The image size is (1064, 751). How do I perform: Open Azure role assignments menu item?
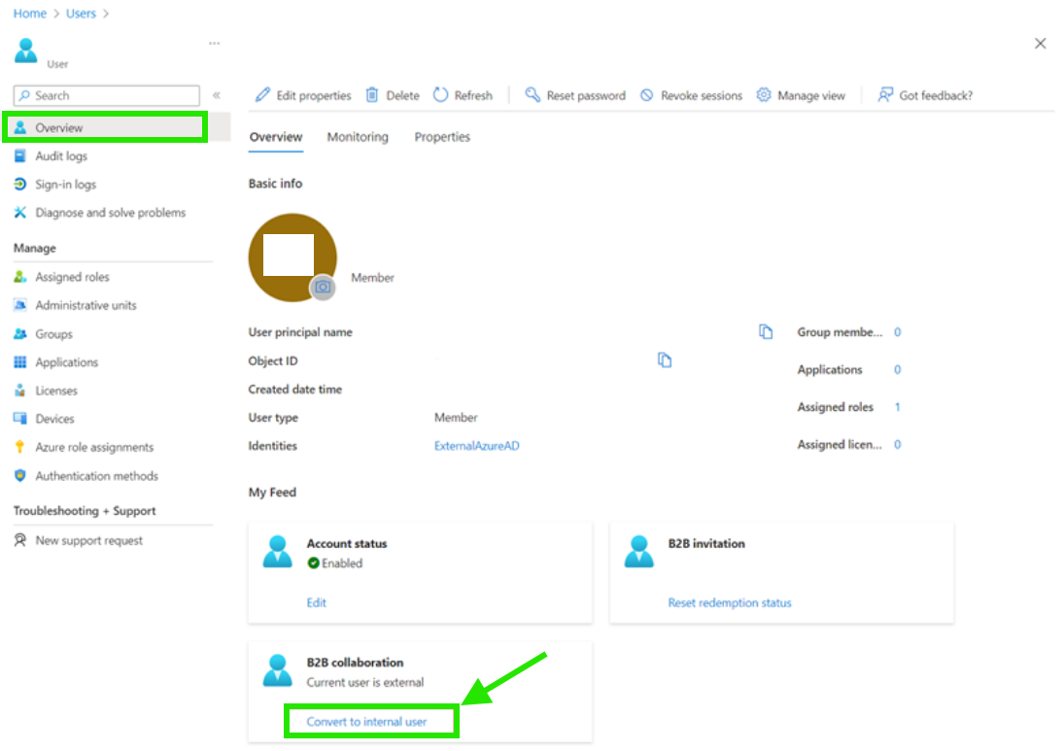pos(94,447)
